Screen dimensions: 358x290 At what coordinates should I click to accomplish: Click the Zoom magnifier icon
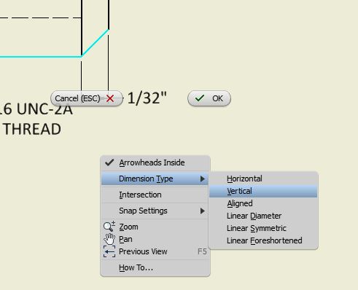[109, 227]
